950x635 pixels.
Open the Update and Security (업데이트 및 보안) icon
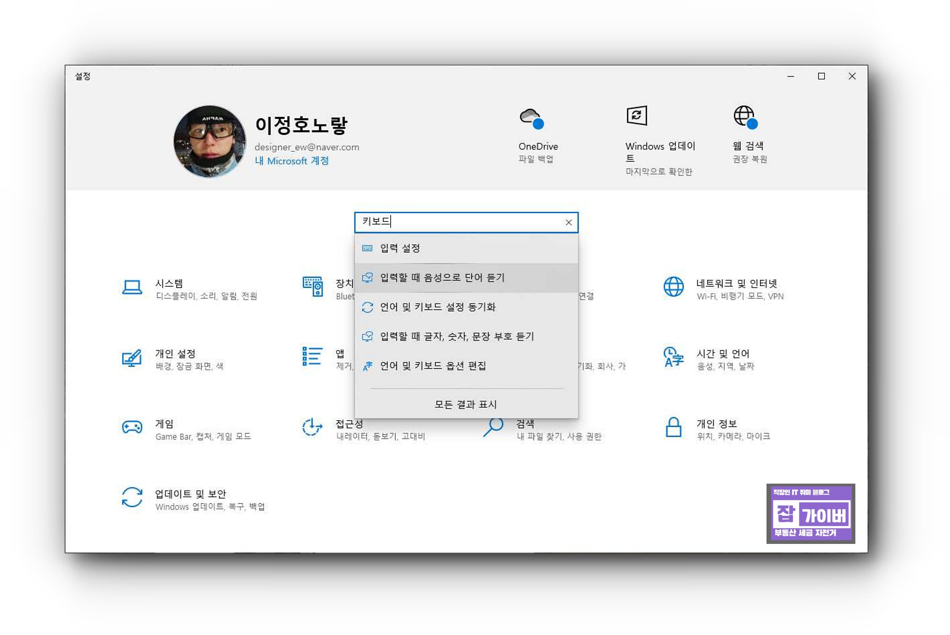(x=132, y=497)
